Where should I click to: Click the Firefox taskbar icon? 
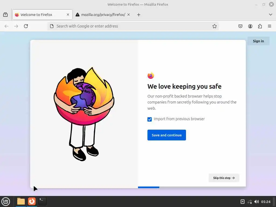pos(32,201)
